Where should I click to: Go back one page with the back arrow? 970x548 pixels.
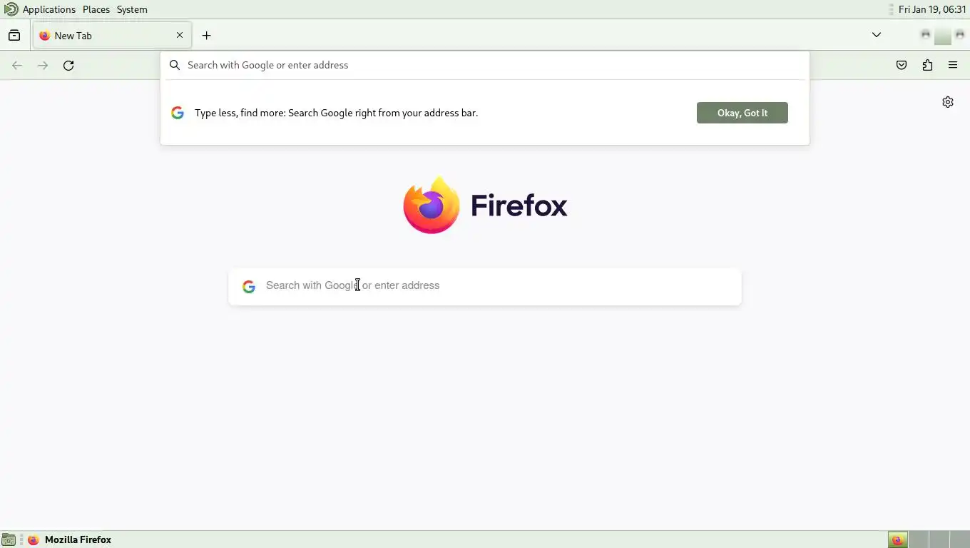[x=17, y=66]
